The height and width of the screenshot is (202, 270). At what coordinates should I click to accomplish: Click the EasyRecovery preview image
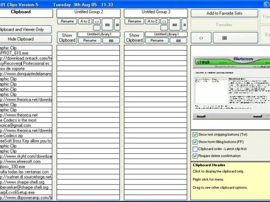pos(231,88)
